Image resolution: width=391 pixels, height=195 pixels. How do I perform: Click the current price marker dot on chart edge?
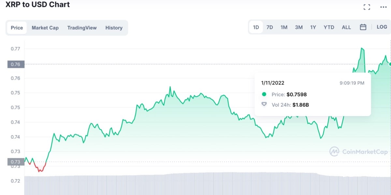[x=390, y=64]
